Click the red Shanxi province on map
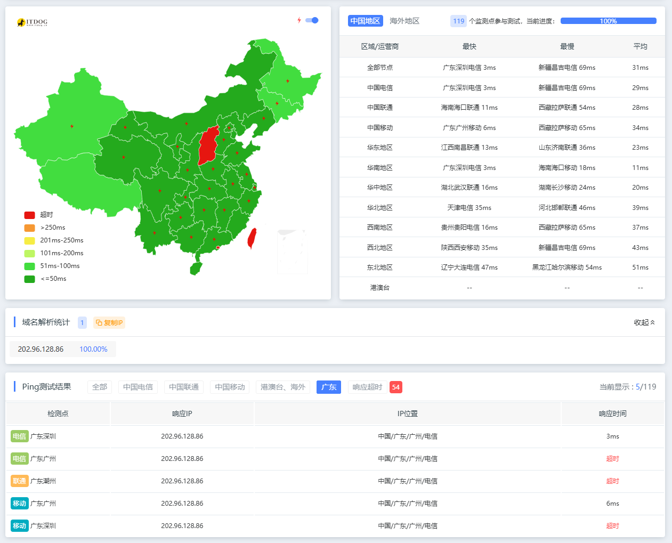 coord(208,145)
